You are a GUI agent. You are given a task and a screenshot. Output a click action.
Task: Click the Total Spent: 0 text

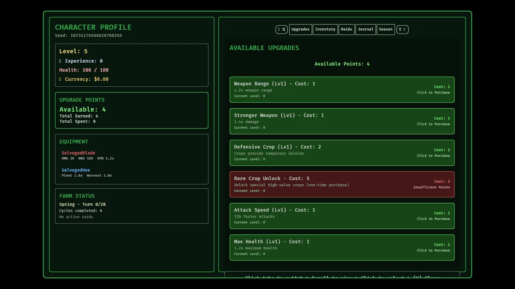tap(78, 121)
